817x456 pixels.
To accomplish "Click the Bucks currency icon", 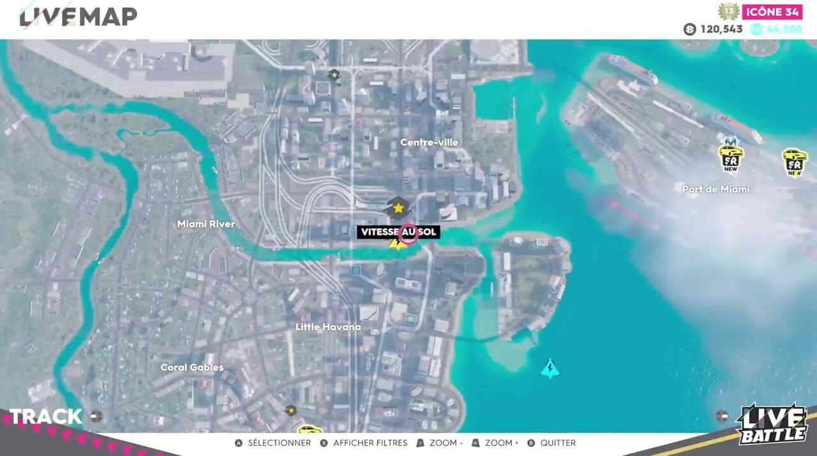I will tap(689, 29).
